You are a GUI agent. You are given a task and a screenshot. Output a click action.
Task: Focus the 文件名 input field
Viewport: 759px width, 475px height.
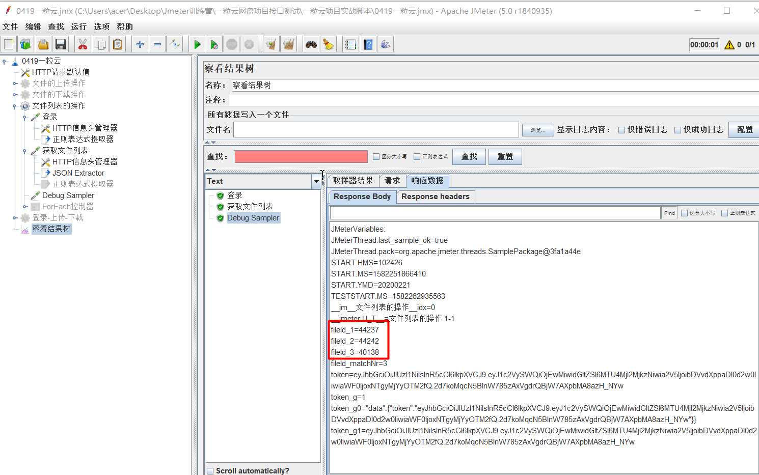coord(376,129)
